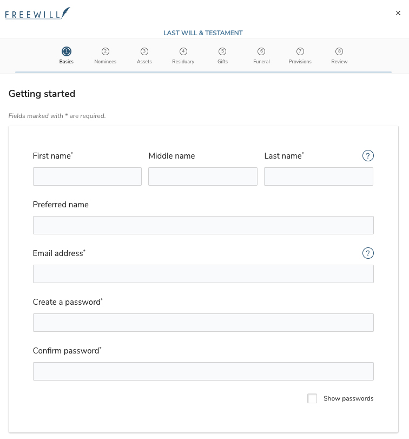Click into the Middle name field

click(x=203, y=176)
